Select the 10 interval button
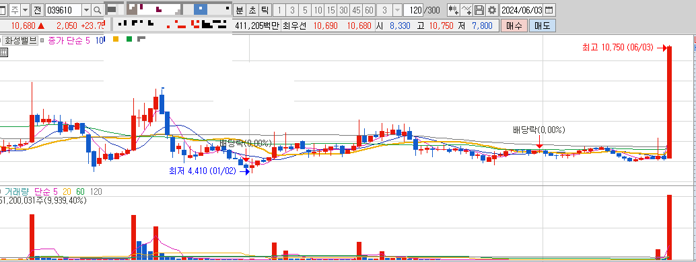 click(x=318, y=10)
